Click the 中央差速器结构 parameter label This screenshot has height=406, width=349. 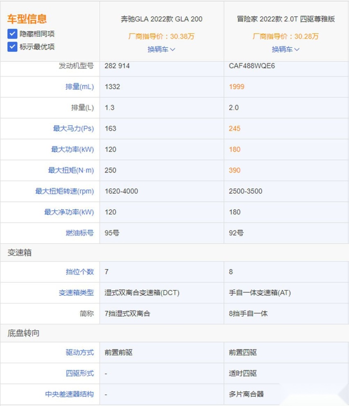(69, 394)
